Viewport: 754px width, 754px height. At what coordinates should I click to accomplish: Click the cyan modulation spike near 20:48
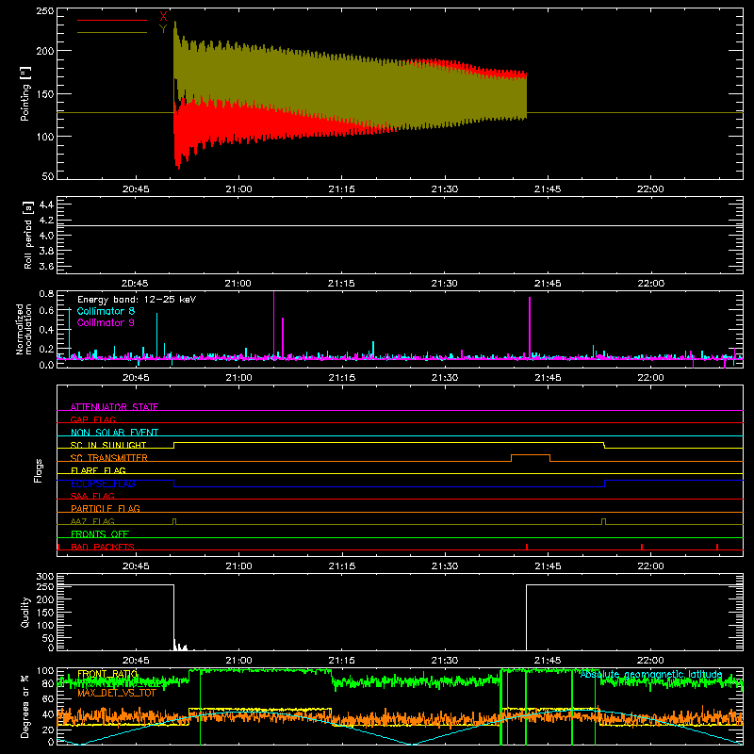point(156,335)
